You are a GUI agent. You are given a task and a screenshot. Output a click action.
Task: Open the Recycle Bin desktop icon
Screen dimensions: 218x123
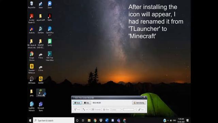[x=32, y=5]
